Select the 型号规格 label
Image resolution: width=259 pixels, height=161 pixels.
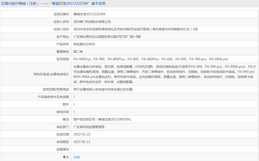[62, 59]
